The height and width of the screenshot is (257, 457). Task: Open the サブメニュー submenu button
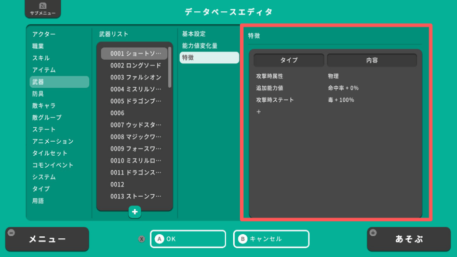[x=43, y=9]
